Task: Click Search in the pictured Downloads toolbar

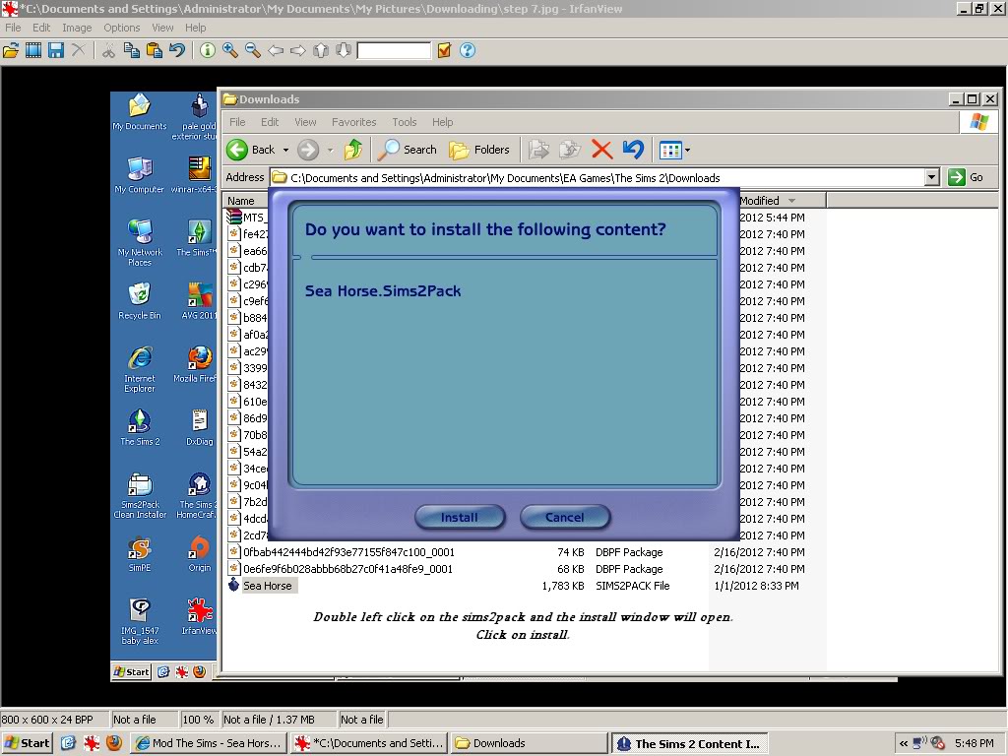Action: coord(407,150)
